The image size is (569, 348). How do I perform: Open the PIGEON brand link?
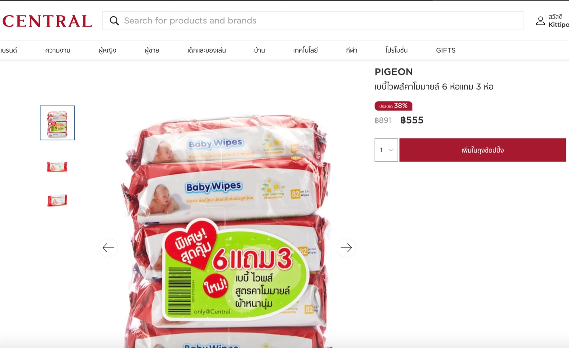point(394,72)
